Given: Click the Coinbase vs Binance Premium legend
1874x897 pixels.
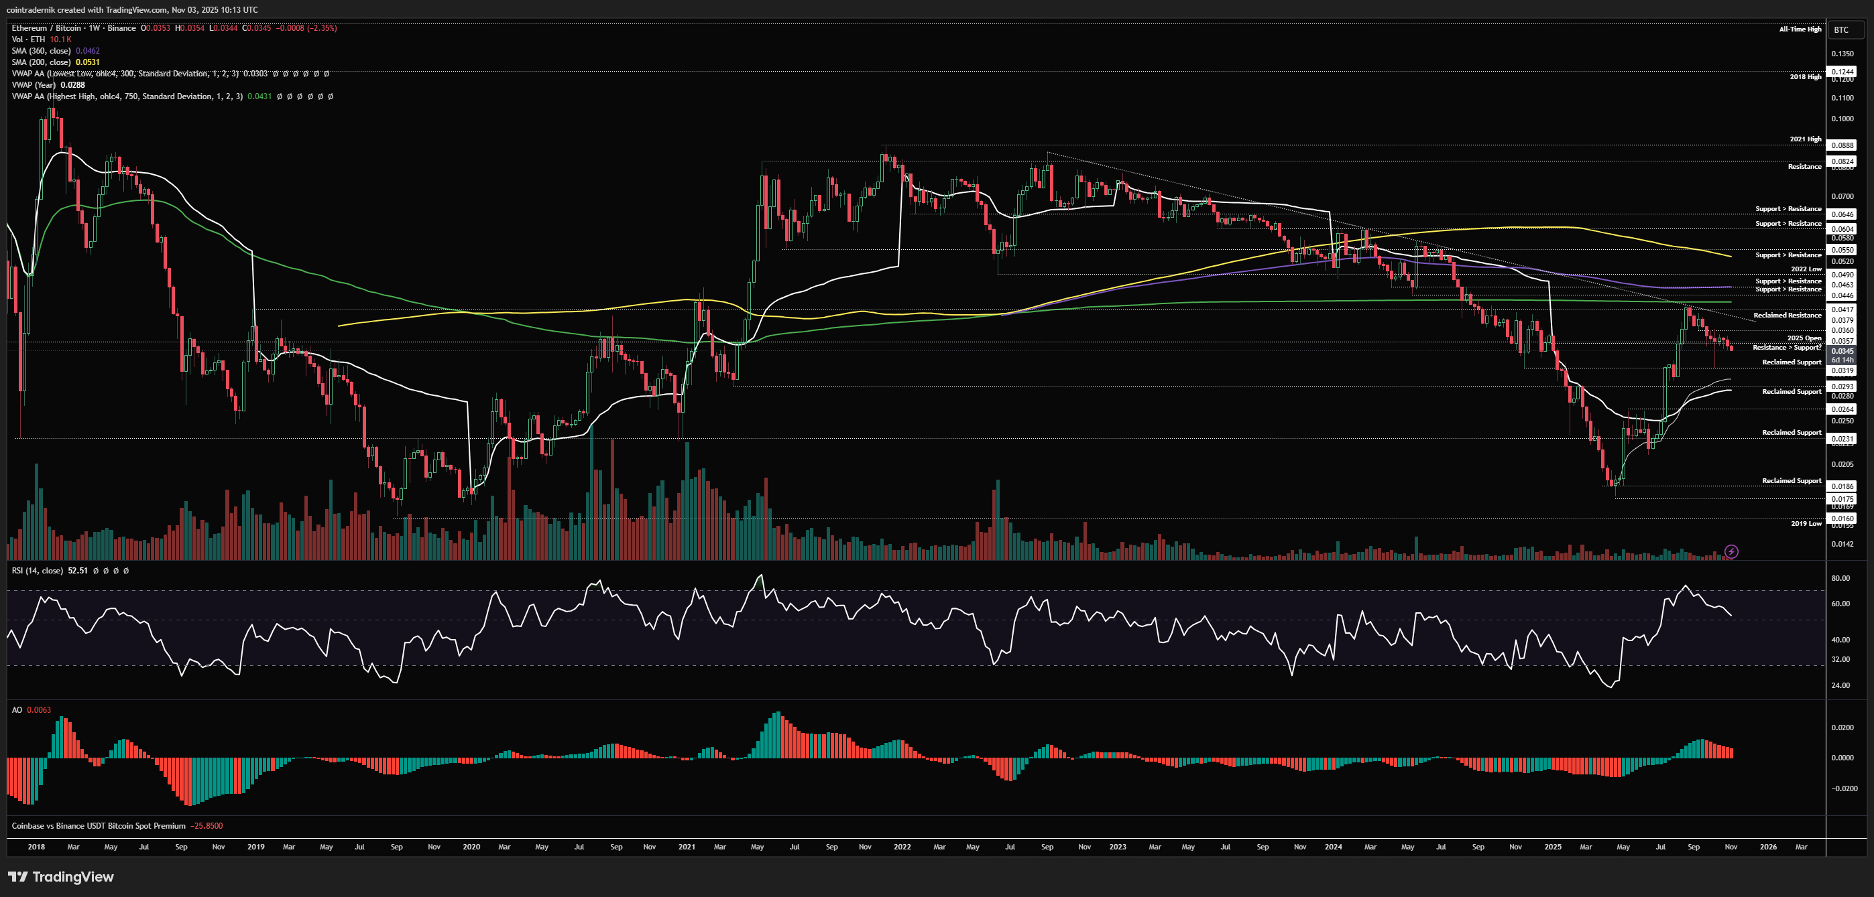Looking at the screenshot, I should click(98, 826).
